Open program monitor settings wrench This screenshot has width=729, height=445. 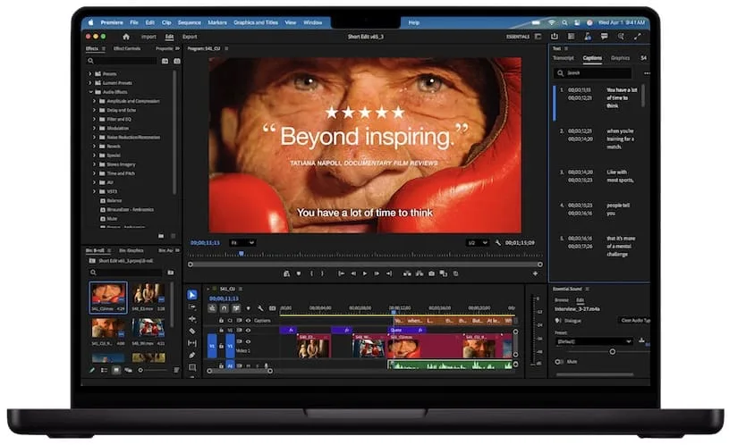click(x=498, y=243)
